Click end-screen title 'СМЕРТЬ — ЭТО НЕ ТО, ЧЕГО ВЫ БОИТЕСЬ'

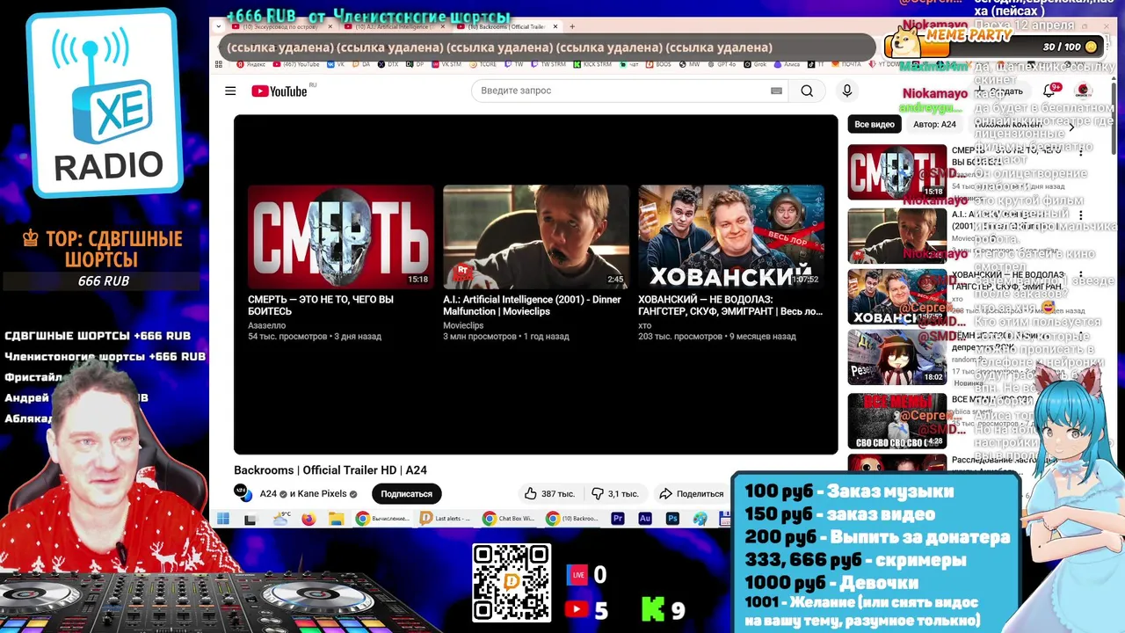pyautogui.click(x=320, y=305)
